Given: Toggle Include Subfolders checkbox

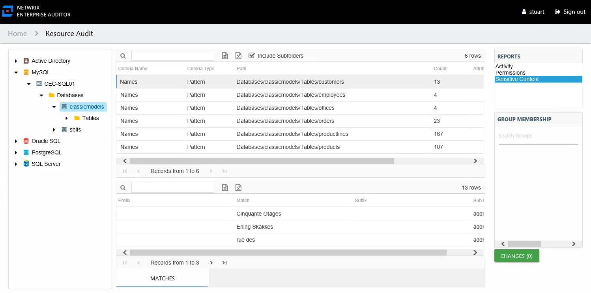Looking at the screenshot, I should pyautogui.click(x=252, y=56).
